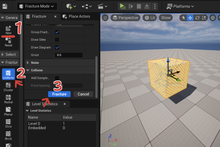Click the Reset tool icon
Image resolution: width=220 pixels, height=147 pixels.
(8, 42)
